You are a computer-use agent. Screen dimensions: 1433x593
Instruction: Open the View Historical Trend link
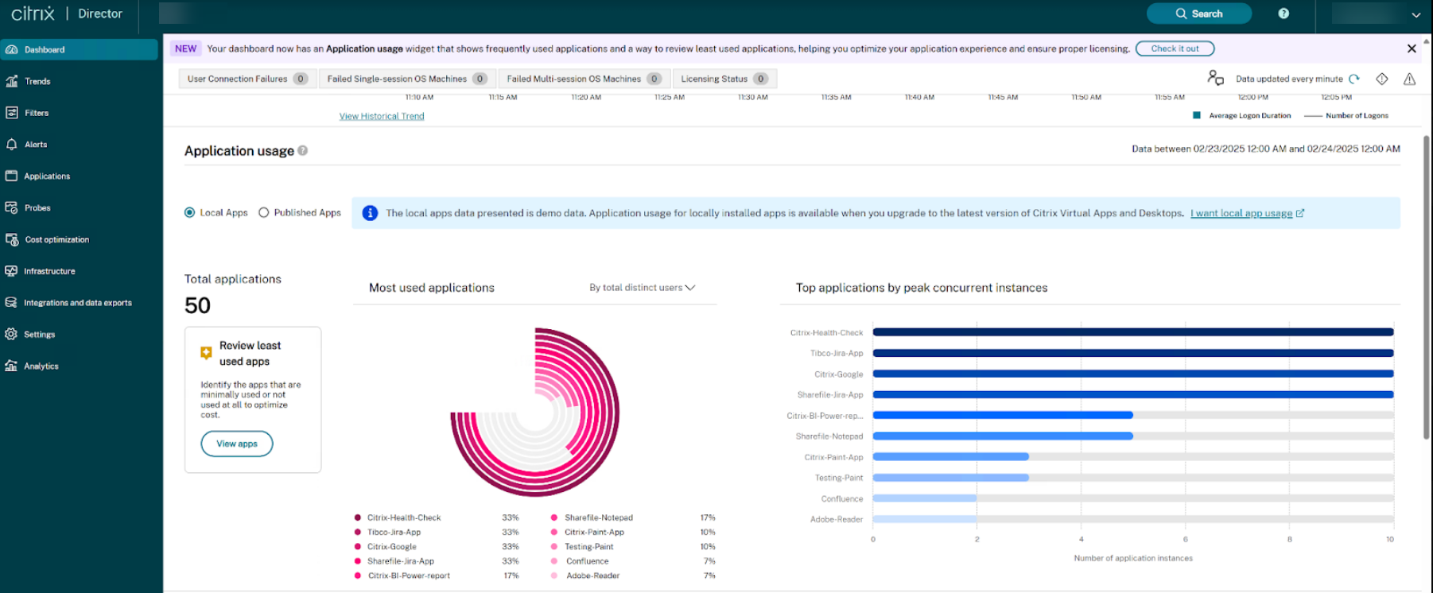tap(382, 116)
